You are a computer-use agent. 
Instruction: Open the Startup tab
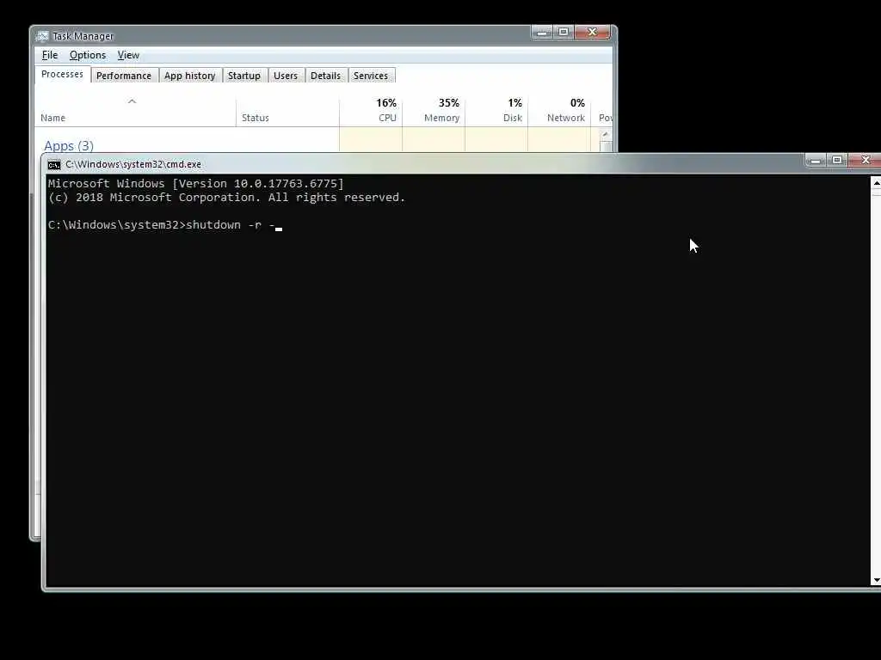click(243, 76)
